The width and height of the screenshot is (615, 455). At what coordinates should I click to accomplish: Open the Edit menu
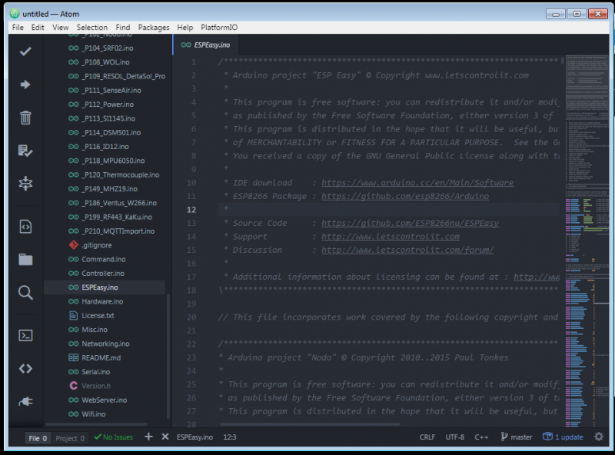click(38, 27)
